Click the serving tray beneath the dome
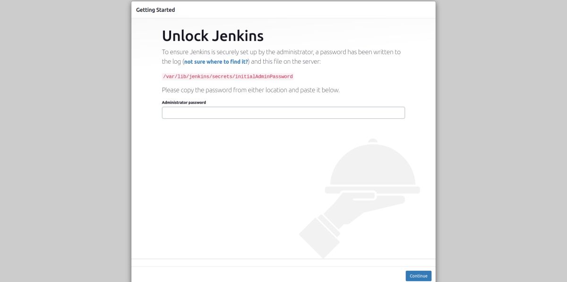This screenshot has width=567, height=282. click(x=372, y=190)
